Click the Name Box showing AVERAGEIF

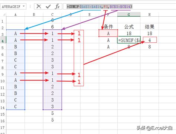13,6
